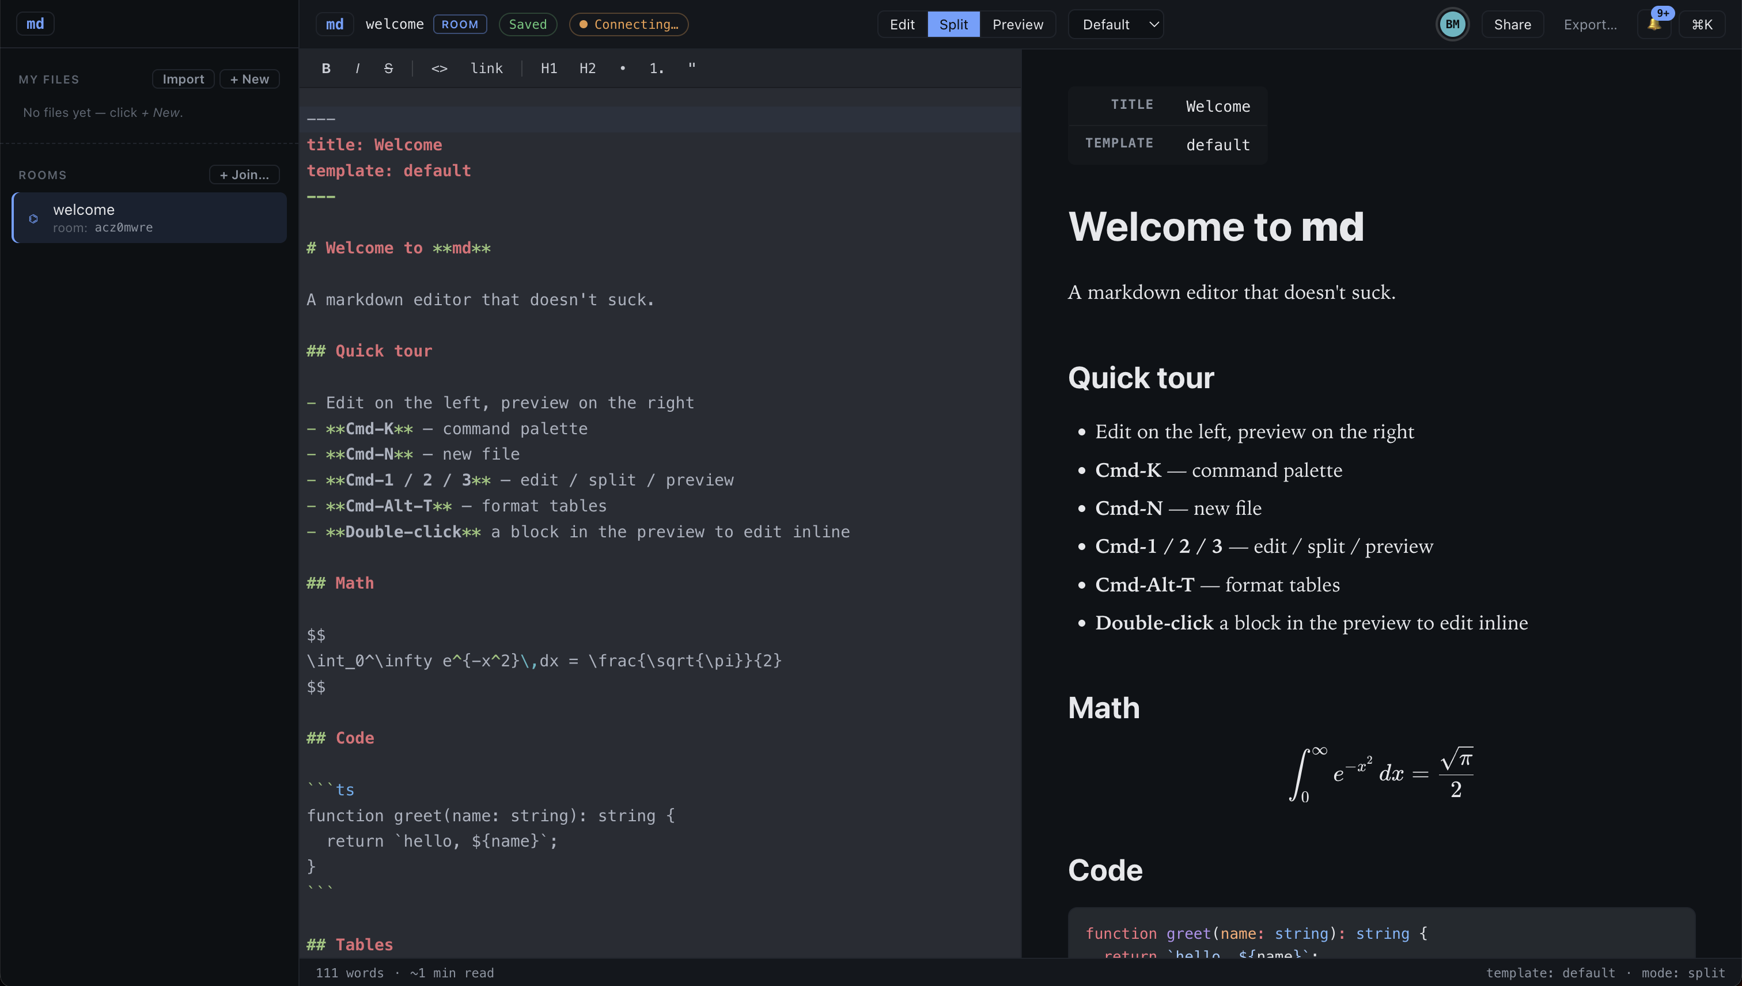Open the Default template dropdown
The image size is (1742, 986).
point(1115,24)
